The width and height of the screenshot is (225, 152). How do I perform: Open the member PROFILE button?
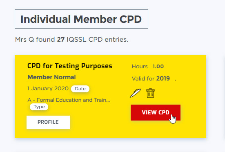click(x=48, y=122)
